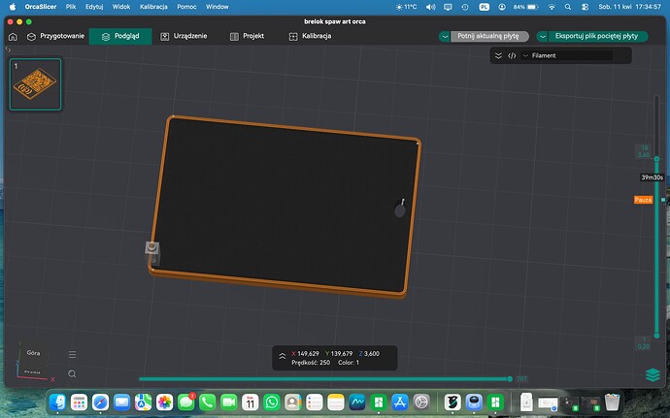Open the hamburger list icon near view cube

coord(72,354)
